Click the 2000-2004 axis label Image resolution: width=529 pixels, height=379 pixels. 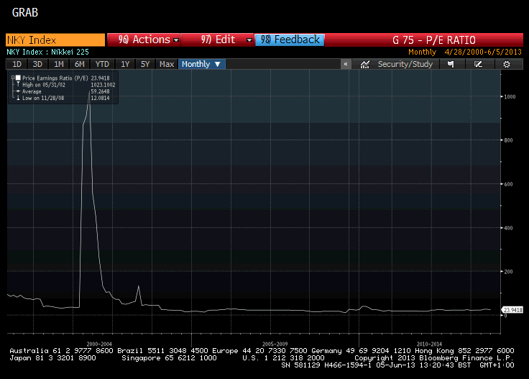[99, 344]
